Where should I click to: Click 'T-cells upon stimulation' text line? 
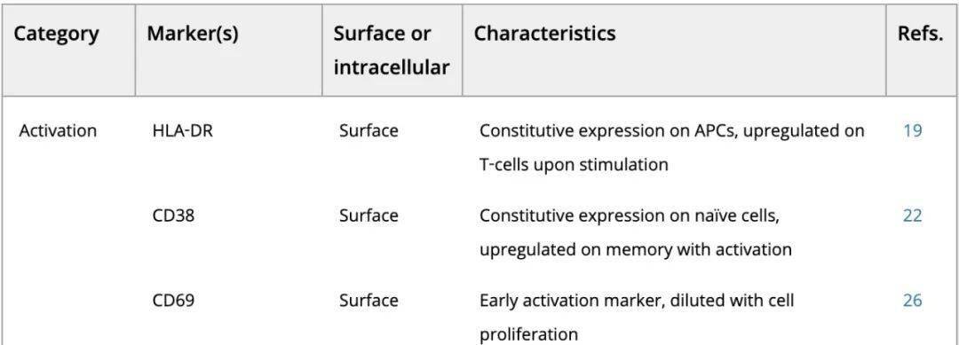574,165
